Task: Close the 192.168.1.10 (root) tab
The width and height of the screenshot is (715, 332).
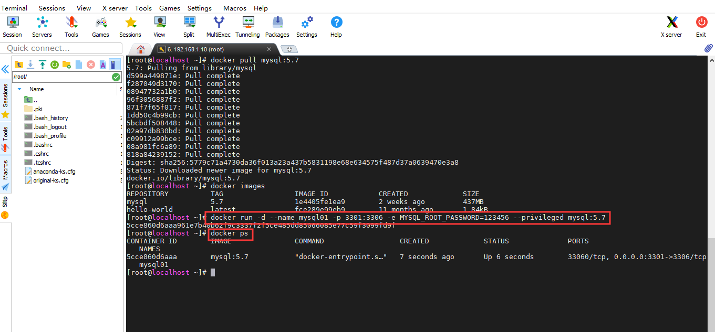Action: pyautogui.click(x=270, y=49)
